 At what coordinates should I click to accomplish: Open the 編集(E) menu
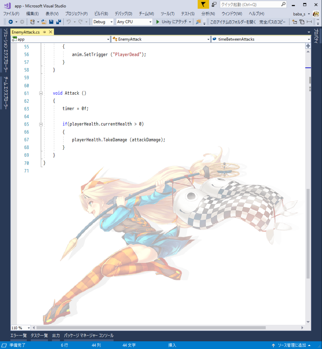32,14
